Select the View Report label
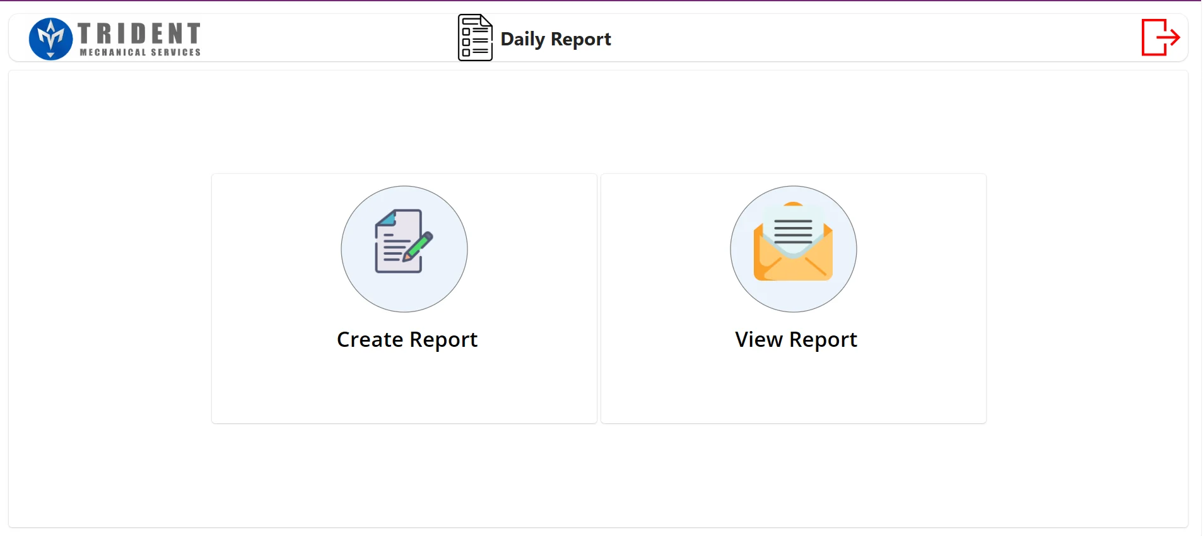The width and height of the screenshot is (1203, 536). point(796,340)
